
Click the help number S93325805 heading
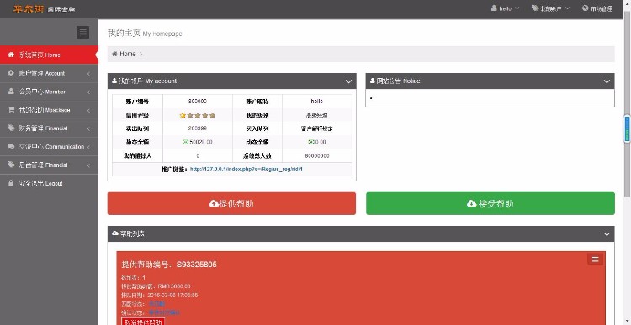169,265
